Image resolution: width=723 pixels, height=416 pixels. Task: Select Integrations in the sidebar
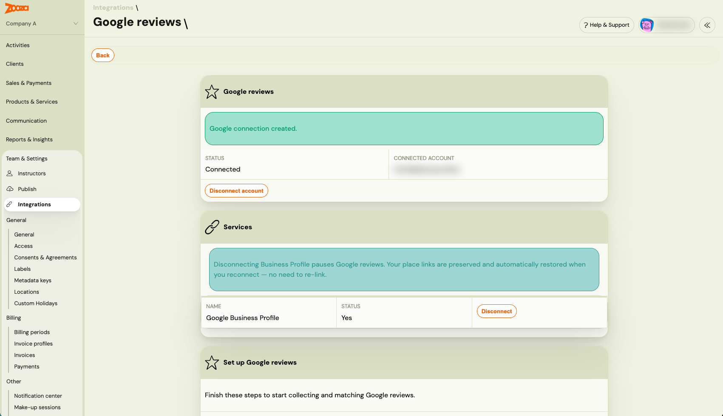click(x=42, y=205)
